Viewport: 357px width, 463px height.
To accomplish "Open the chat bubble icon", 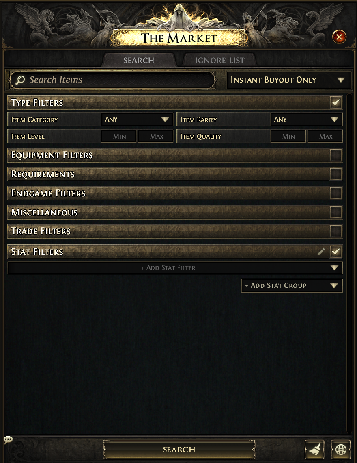I will click(8, 440).
